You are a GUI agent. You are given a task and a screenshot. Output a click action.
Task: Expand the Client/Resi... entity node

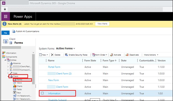point(8,67)
